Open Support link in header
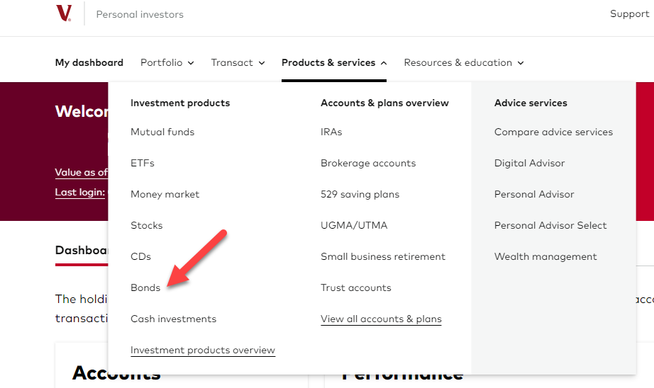 pyautogui.click(x=629, y=14)
